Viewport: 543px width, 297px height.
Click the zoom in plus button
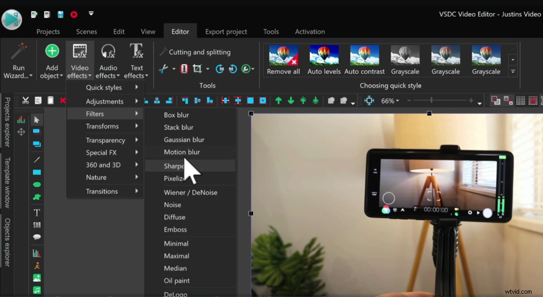(x=471, y=100)
